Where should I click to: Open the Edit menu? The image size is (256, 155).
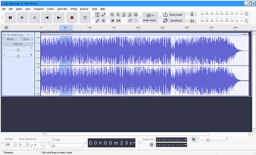click(11, 9)
